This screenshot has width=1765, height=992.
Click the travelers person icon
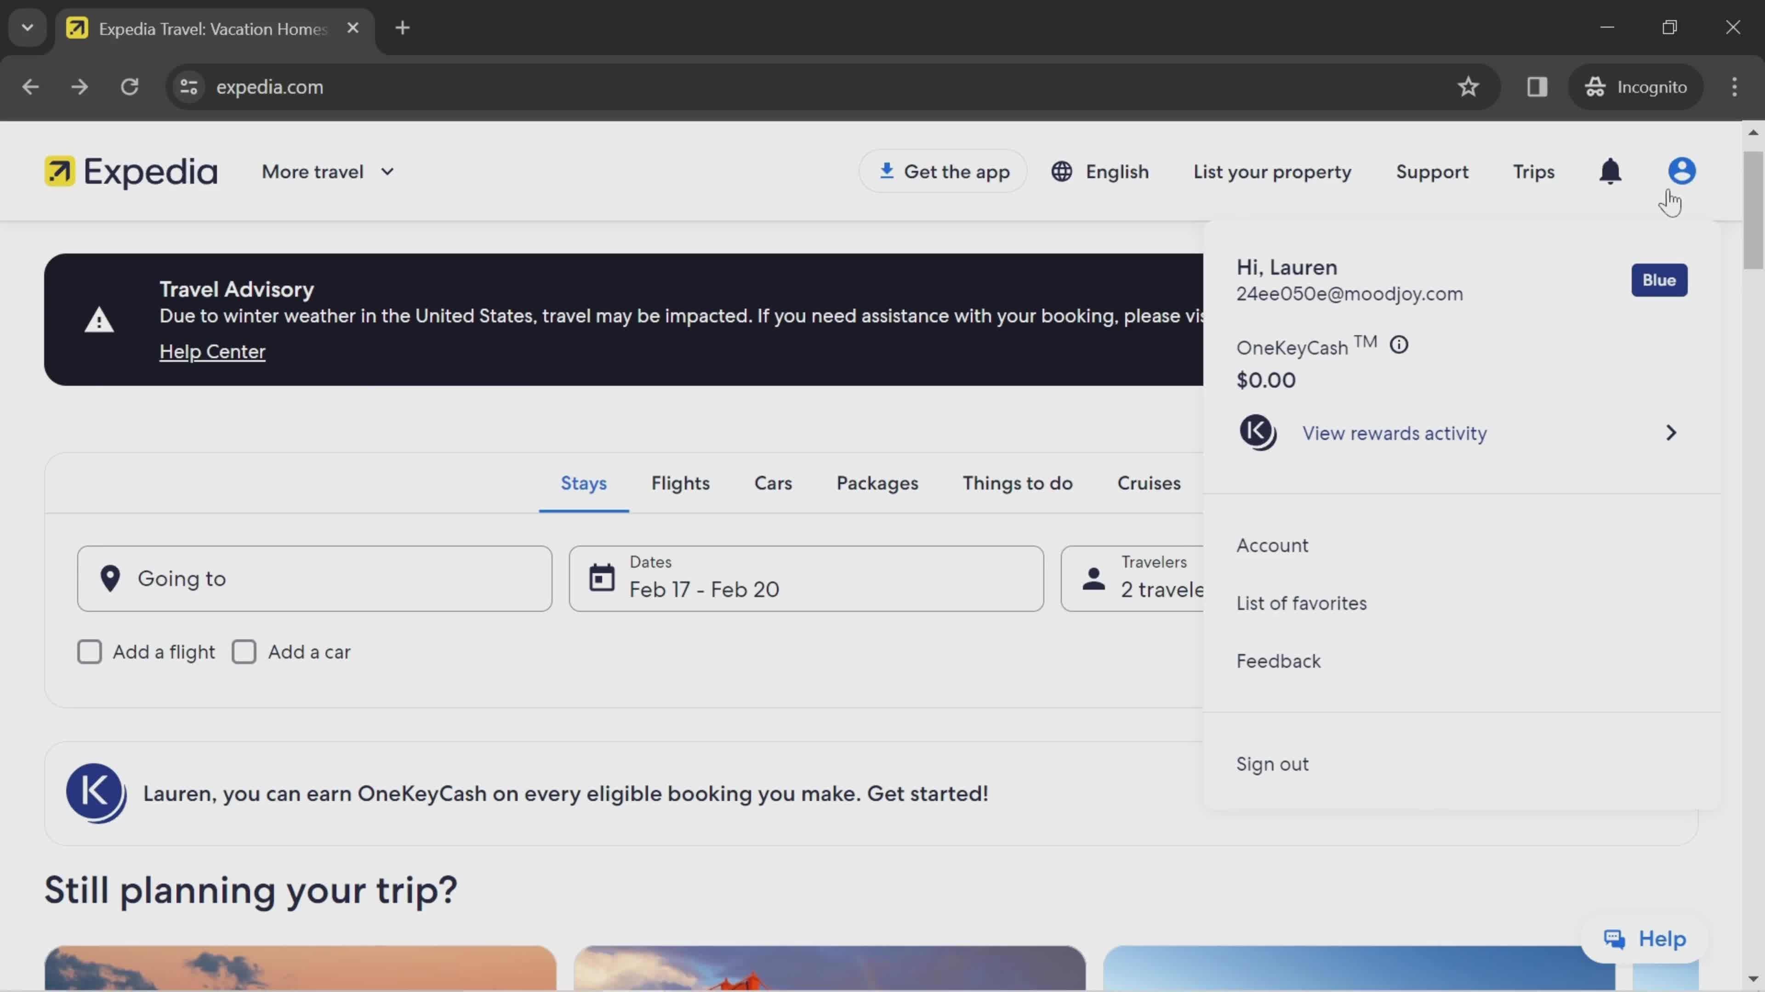(1093, 579)
